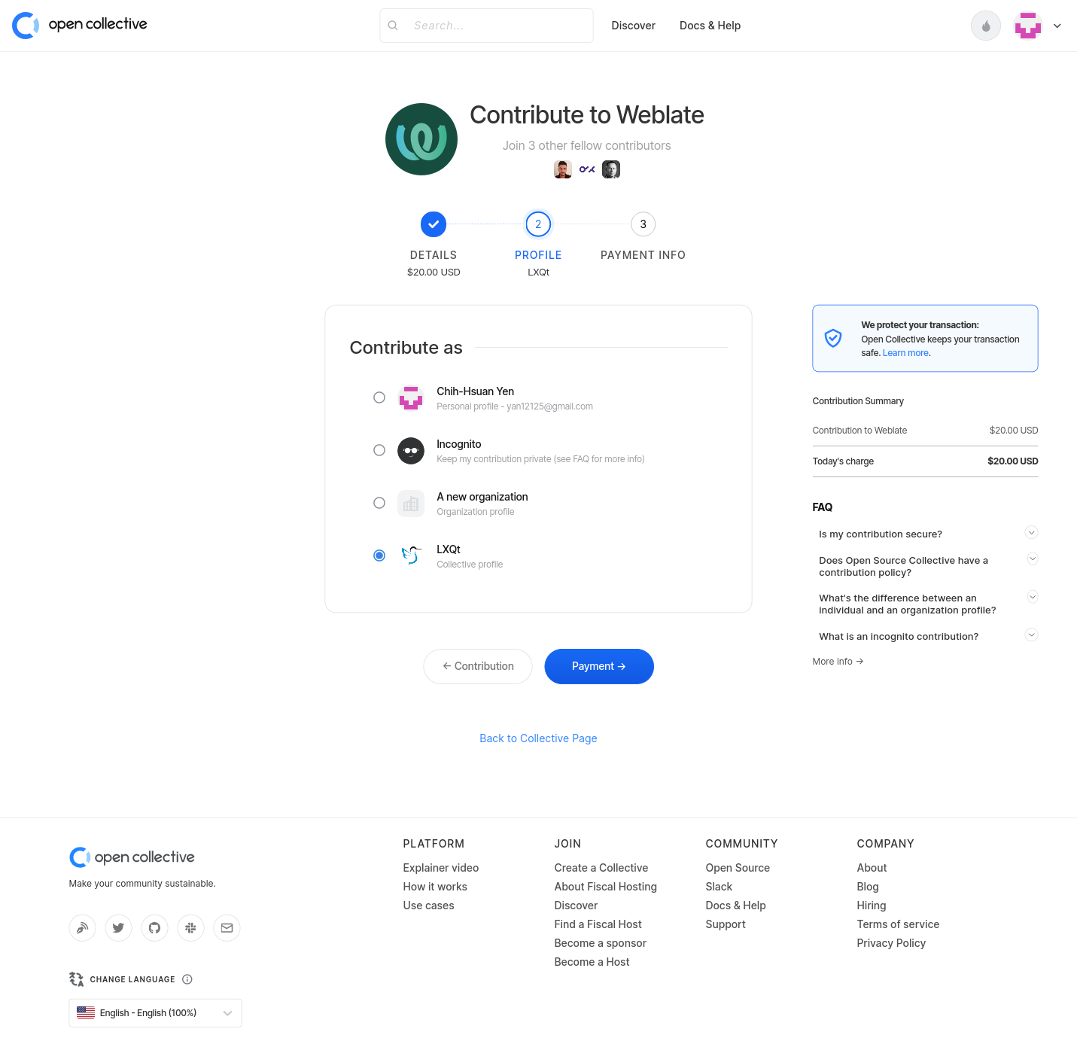Select step 3 Payment Info circle
This screenshot has width=1077, height=1041.
tap(643, 224)
